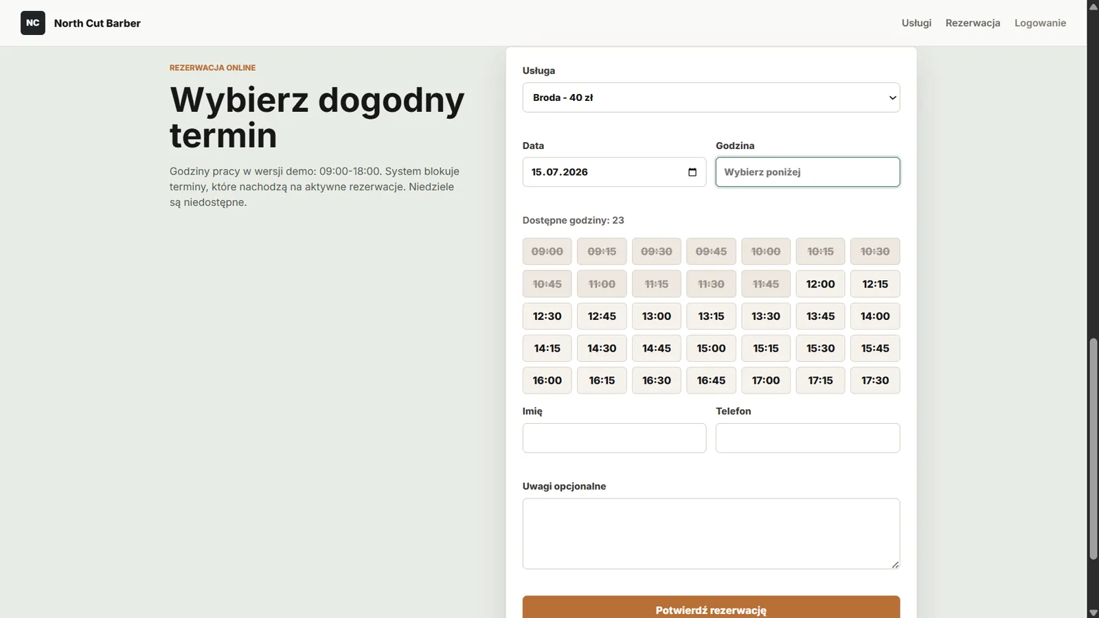Pick the 12:45 appointment time
Screen dimensions: 1099x618
602,316
